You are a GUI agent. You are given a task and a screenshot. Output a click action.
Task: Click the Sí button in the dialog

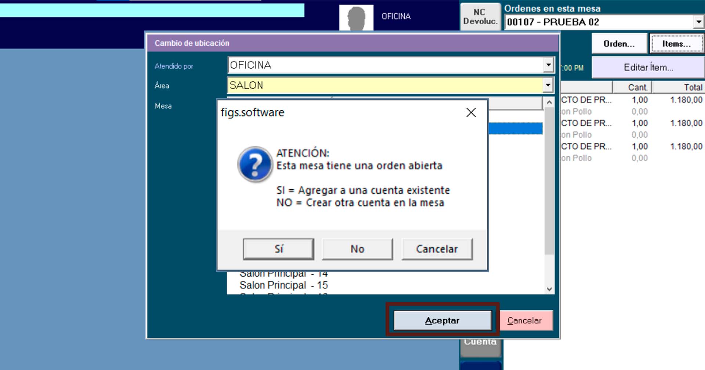[x=278, y=249]
